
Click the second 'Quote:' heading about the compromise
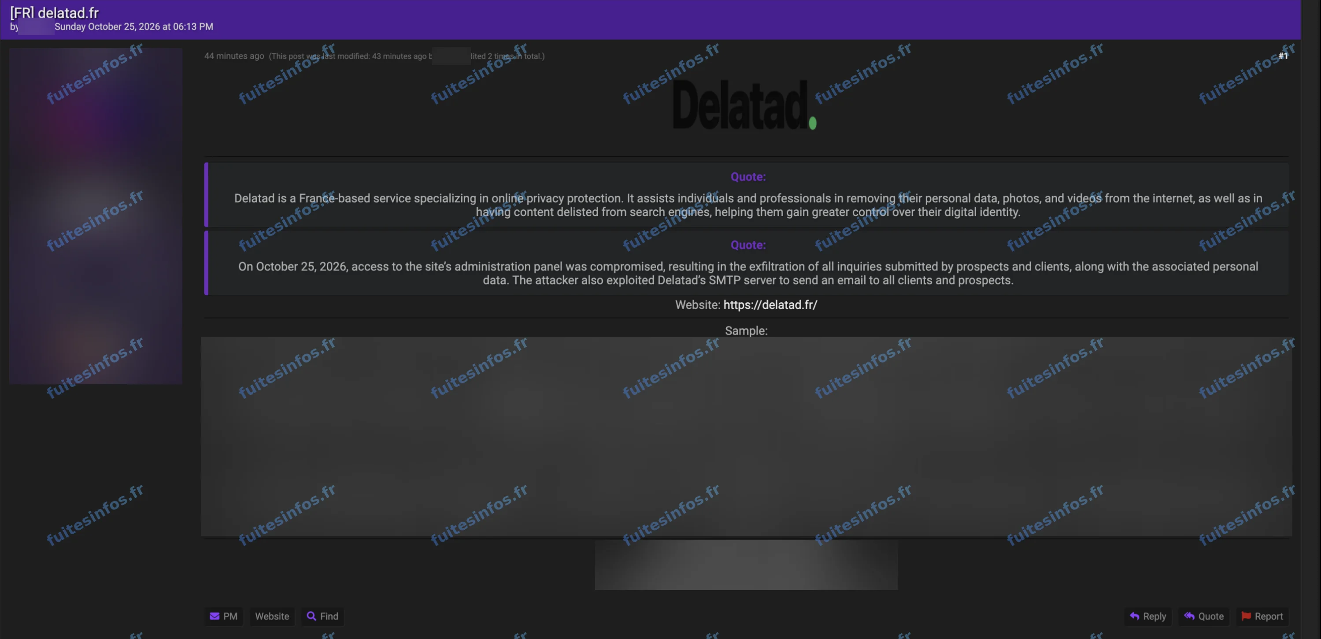pos(748,245)
